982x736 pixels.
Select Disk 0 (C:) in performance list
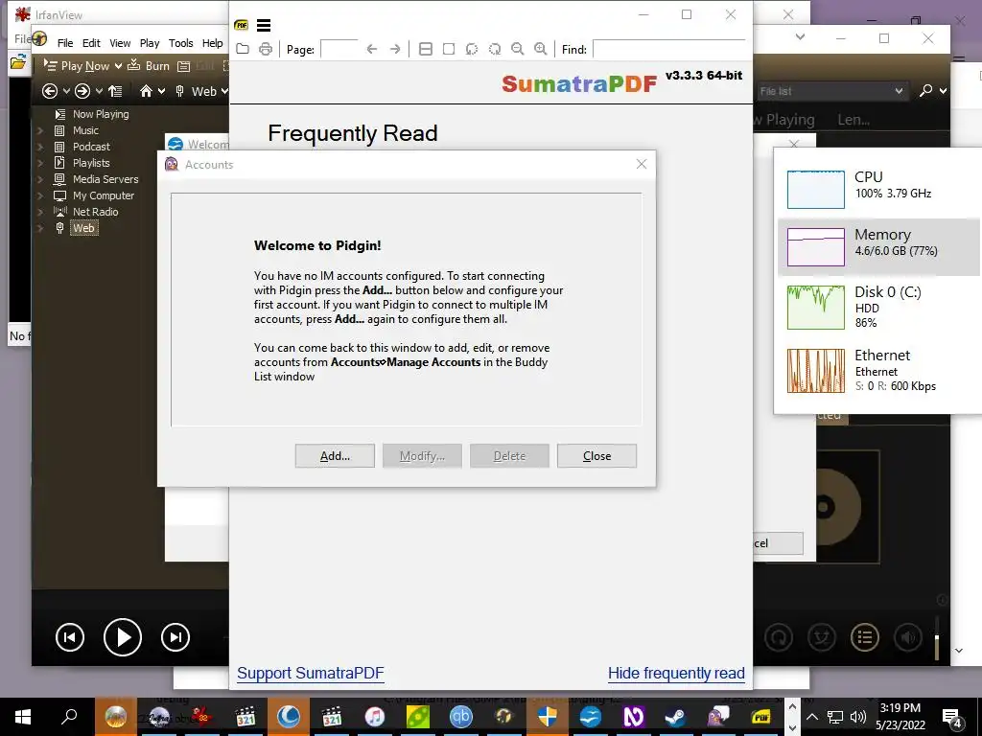coord(878,307)
